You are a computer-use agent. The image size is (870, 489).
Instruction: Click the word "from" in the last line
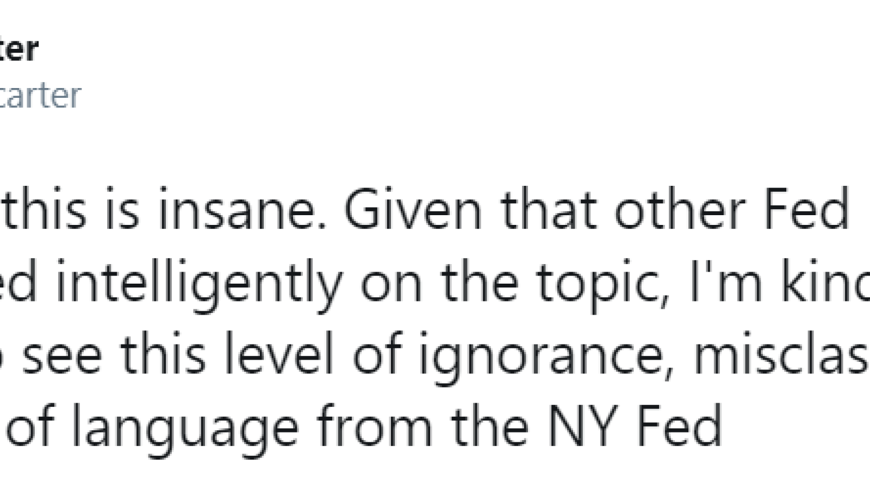pos(375,427)
